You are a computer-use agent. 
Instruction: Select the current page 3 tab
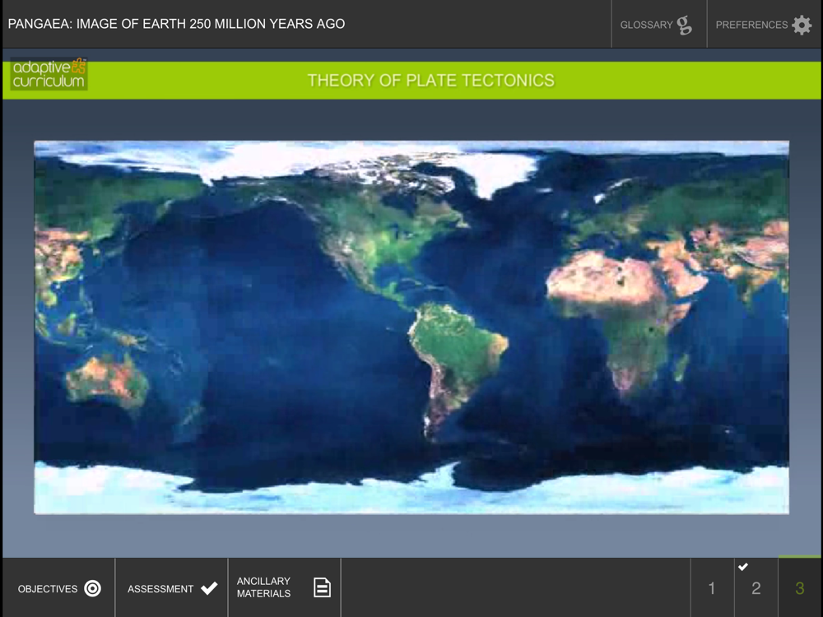click(799, 588)
